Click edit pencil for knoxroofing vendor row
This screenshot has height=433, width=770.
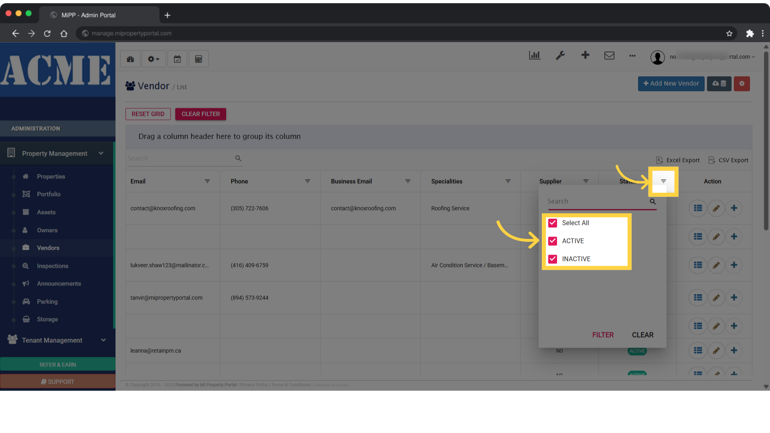tap(716, 208)
